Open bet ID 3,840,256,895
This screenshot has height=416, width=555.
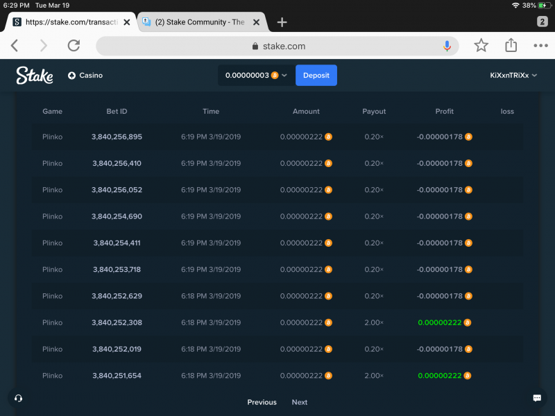pyautogui.click(x=117, y=137)
